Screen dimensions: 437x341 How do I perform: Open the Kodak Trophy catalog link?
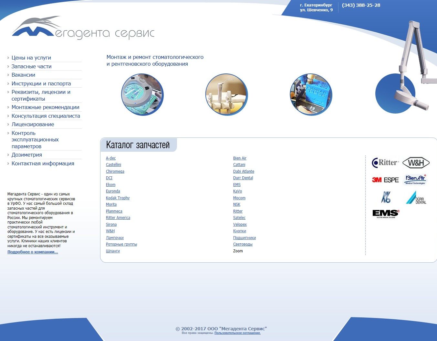118,198
